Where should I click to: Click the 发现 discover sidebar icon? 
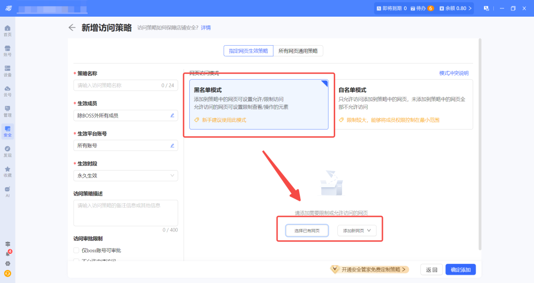pos(7,151)
